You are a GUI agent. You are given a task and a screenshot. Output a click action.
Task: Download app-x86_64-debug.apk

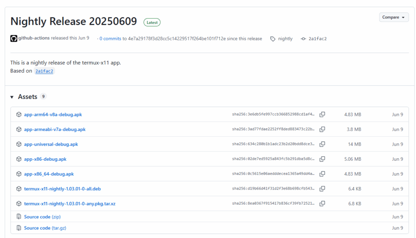point(49,174)
